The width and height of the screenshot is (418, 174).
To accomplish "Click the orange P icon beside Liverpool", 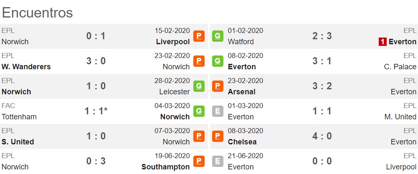I will click(199, 36).
